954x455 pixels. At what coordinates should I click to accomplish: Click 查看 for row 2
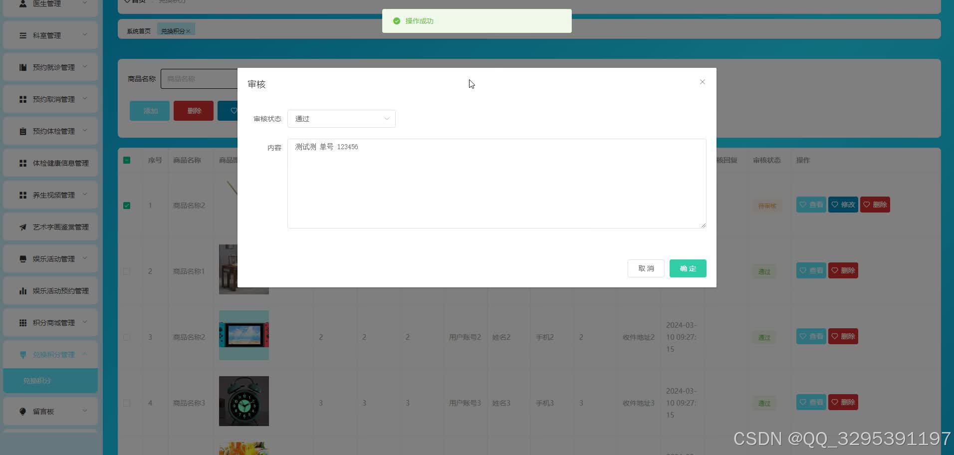[811, 270]
